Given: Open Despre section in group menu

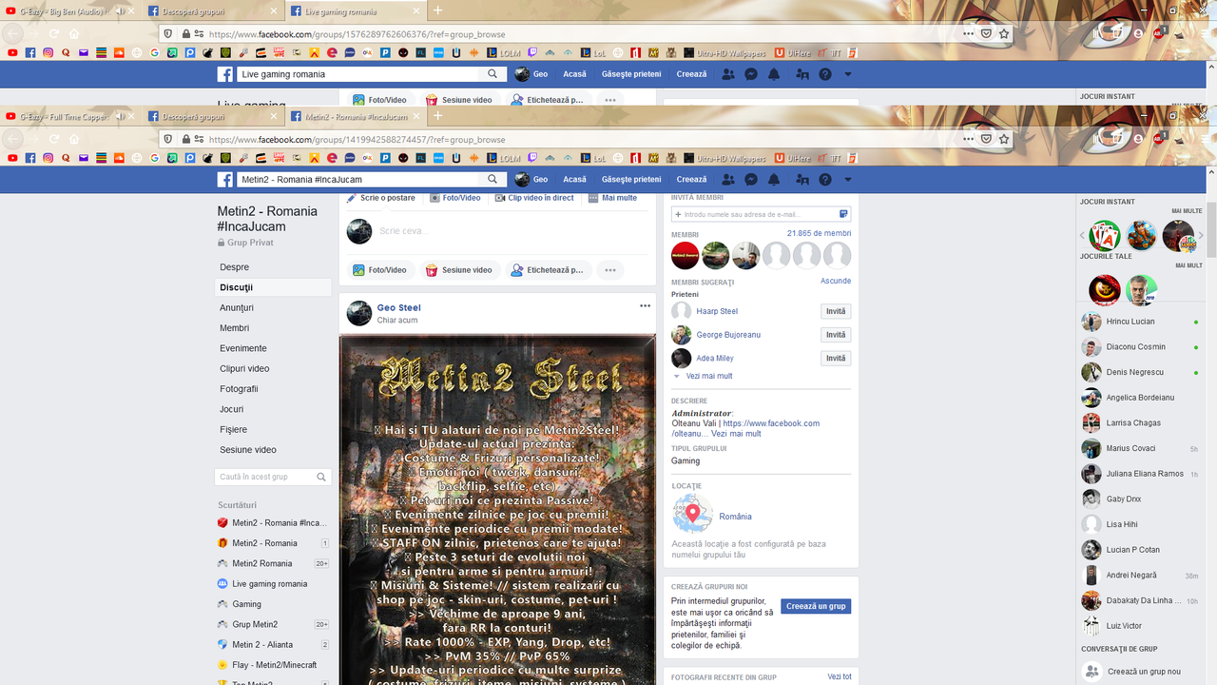Looking at the screenshot, I should (273, 267).
